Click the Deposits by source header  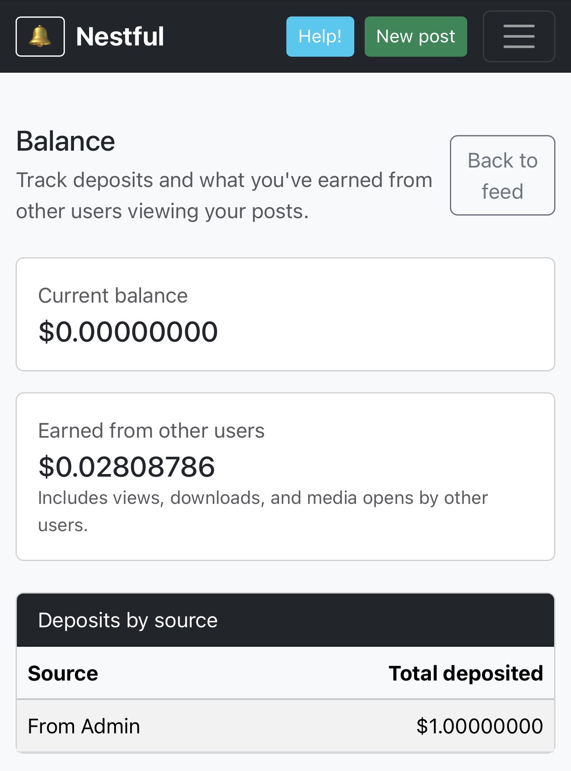[x=128, y=620]
